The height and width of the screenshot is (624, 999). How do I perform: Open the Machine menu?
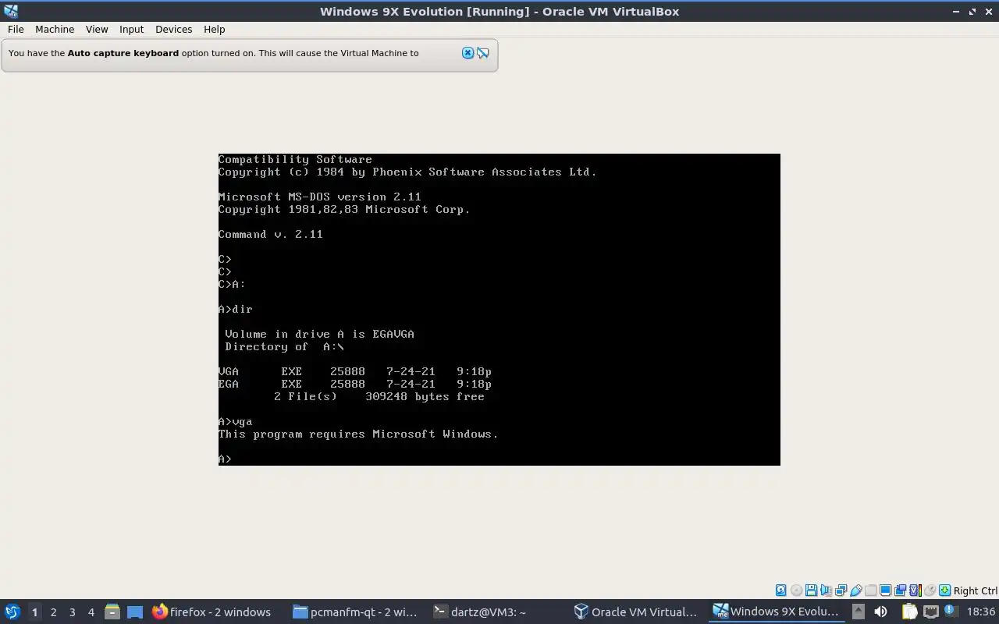pos(55,29)
